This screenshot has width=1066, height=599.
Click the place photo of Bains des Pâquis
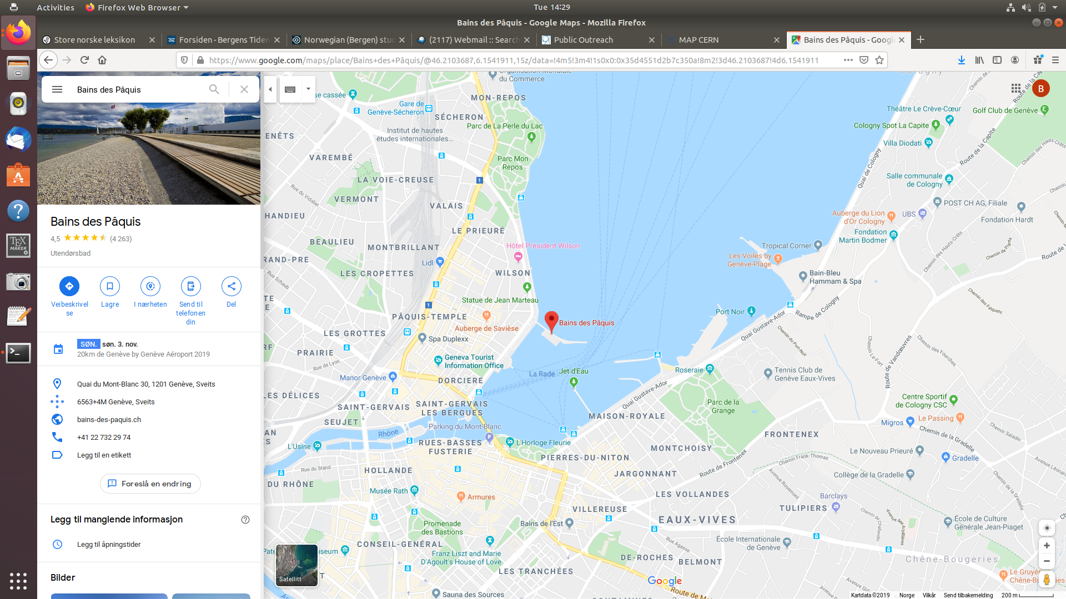tap(149, 154)
